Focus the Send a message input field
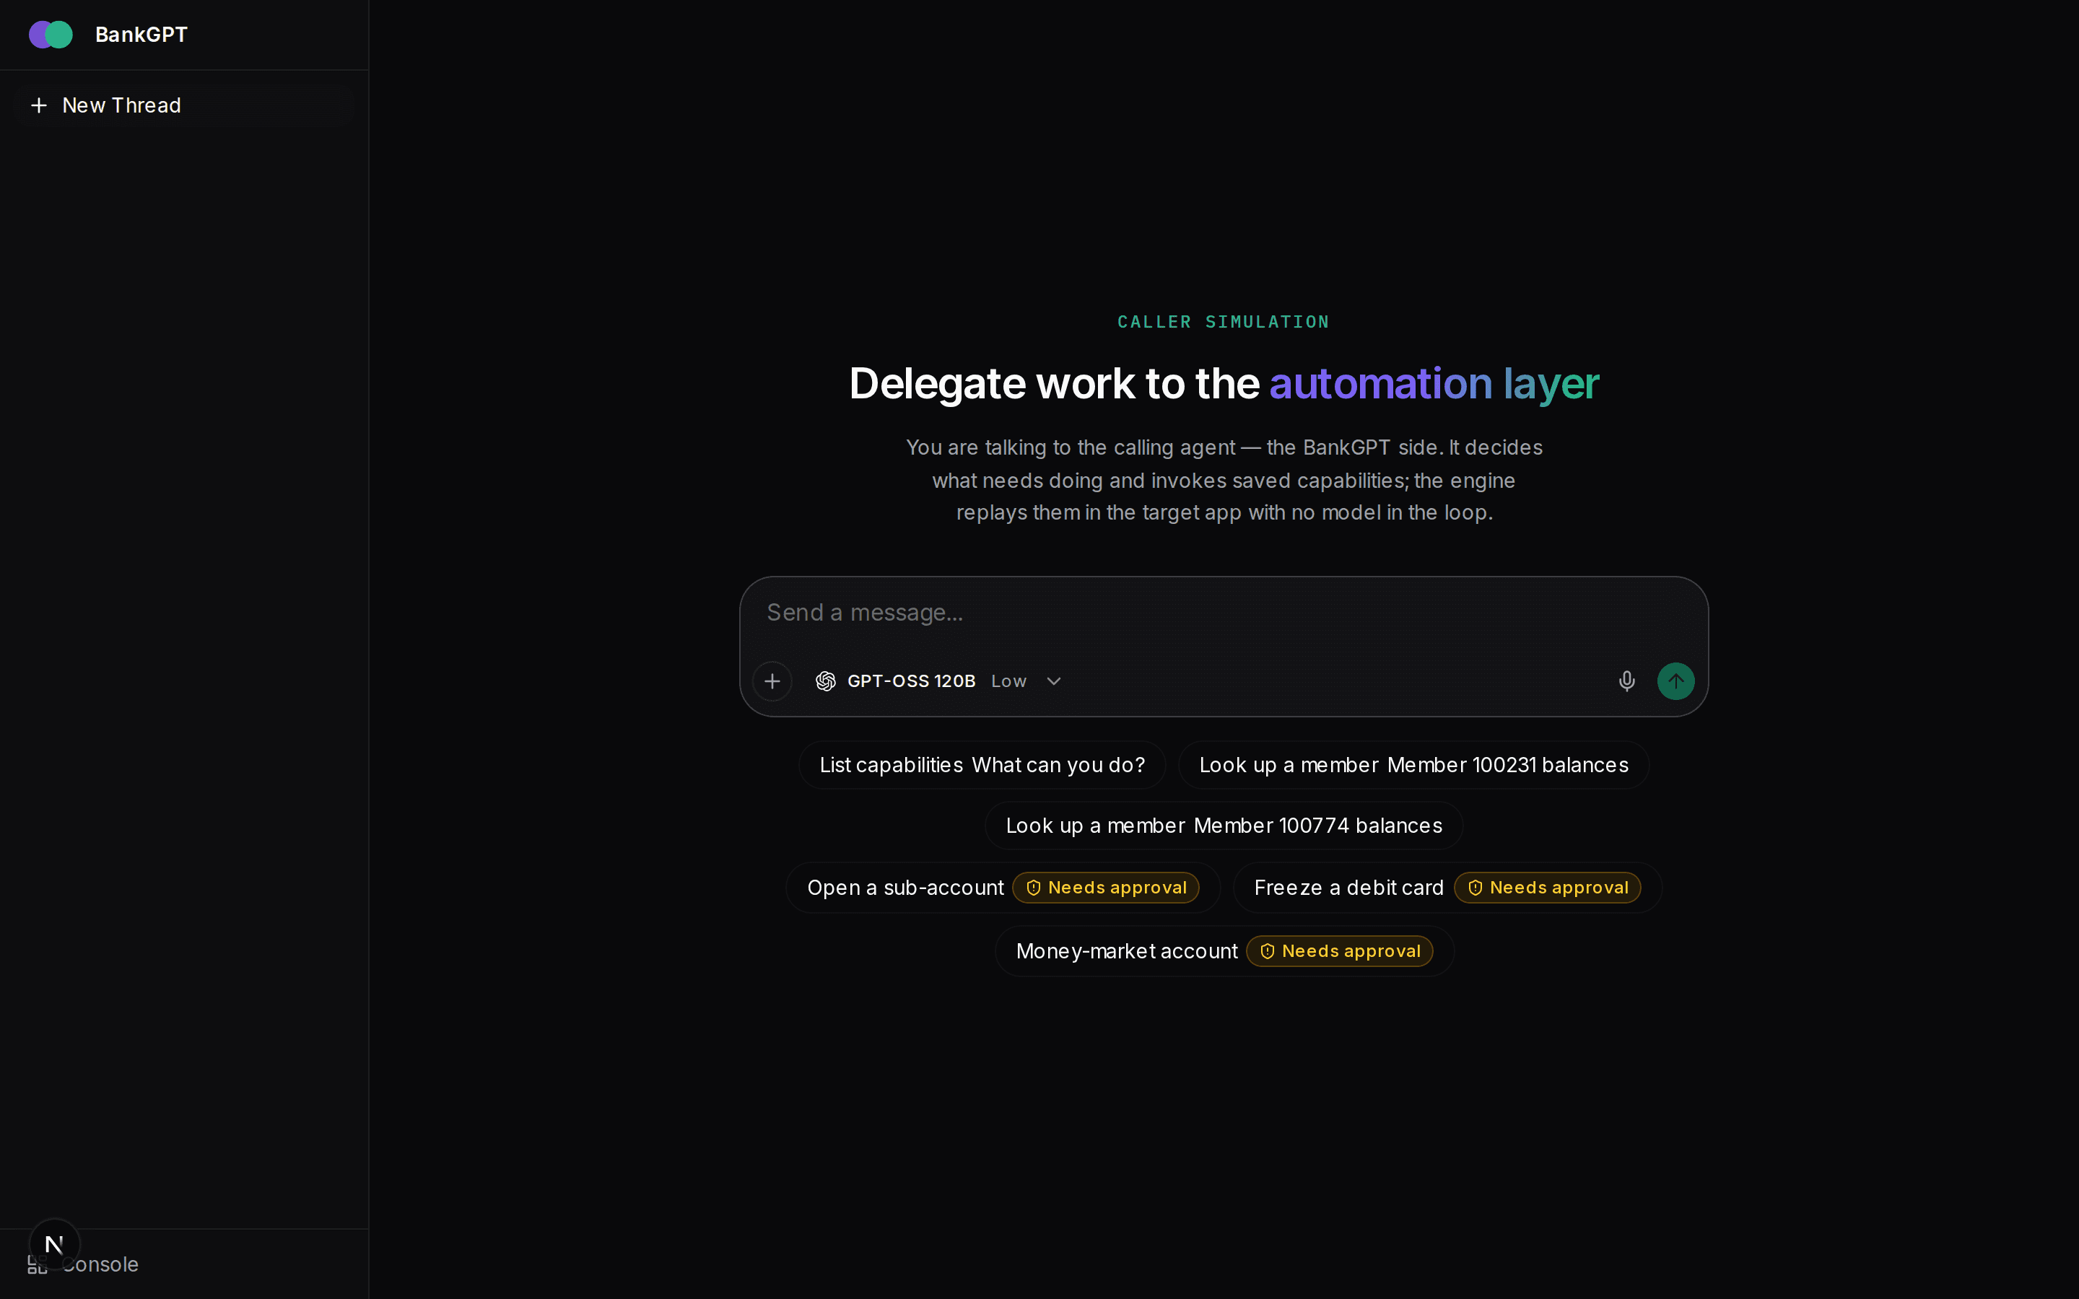Image resolution: width=2079 pixels, height=1299 pixels. click(x=1224, y=613)
